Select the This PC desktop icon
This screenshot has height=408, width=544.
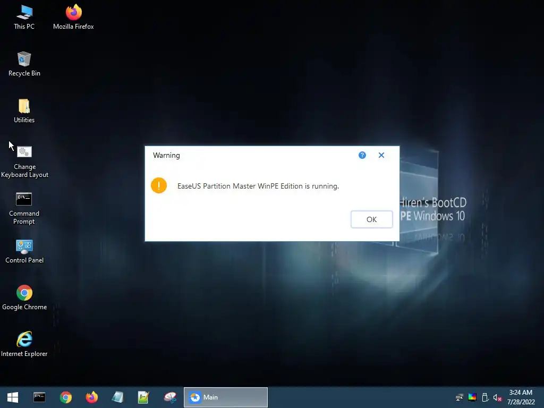pyautogui.click(x=24, y=18)
